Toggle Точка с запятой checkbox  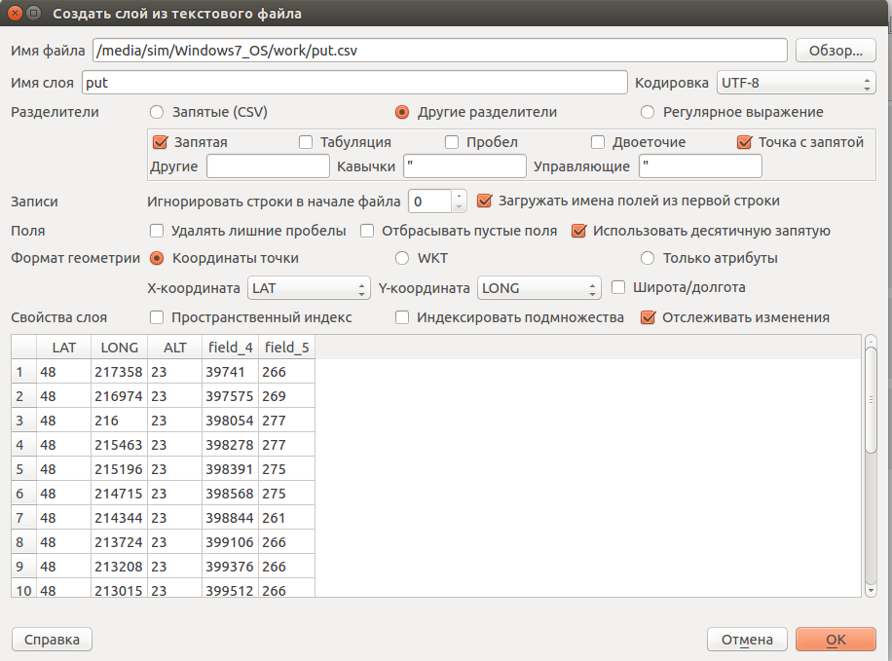coord(745,142)
